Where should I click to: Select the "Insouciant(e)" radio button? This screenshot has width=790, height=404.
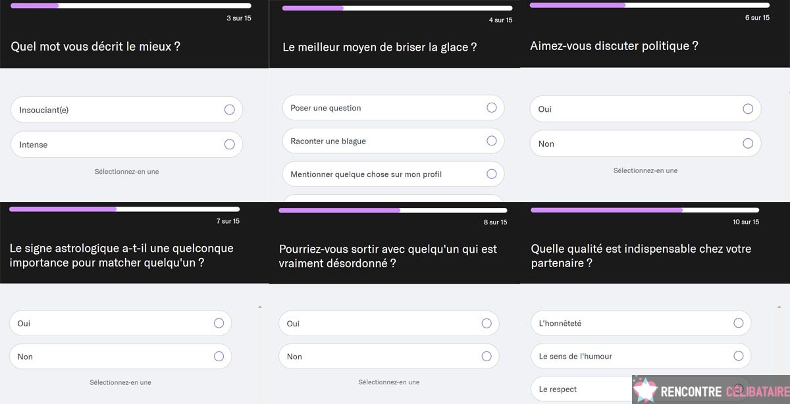click(230, 110)
